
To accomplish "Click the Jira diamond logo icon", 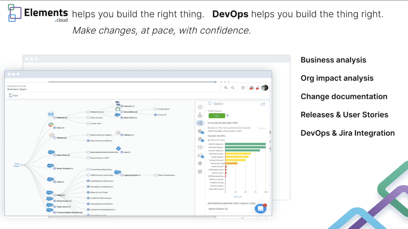I will point(118,148).
